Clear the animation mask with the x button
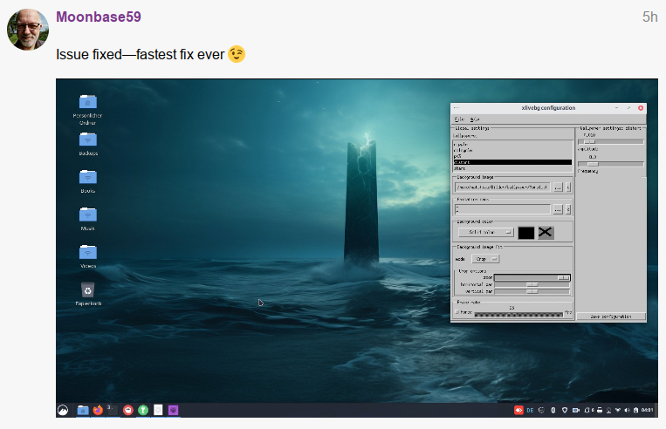666x429 pixels. click(x=568, y=209)
